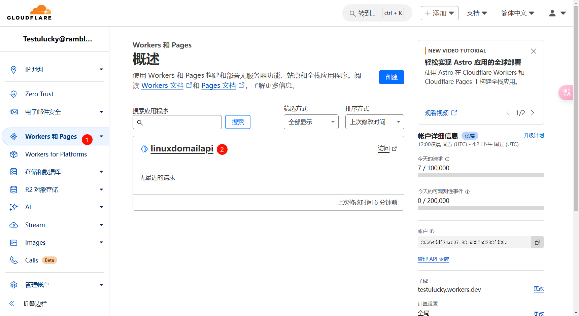The width and height of the screenshot is (579, 316).
Task: Click the linuxdomailapi worker icon
Action: [144, 149]
